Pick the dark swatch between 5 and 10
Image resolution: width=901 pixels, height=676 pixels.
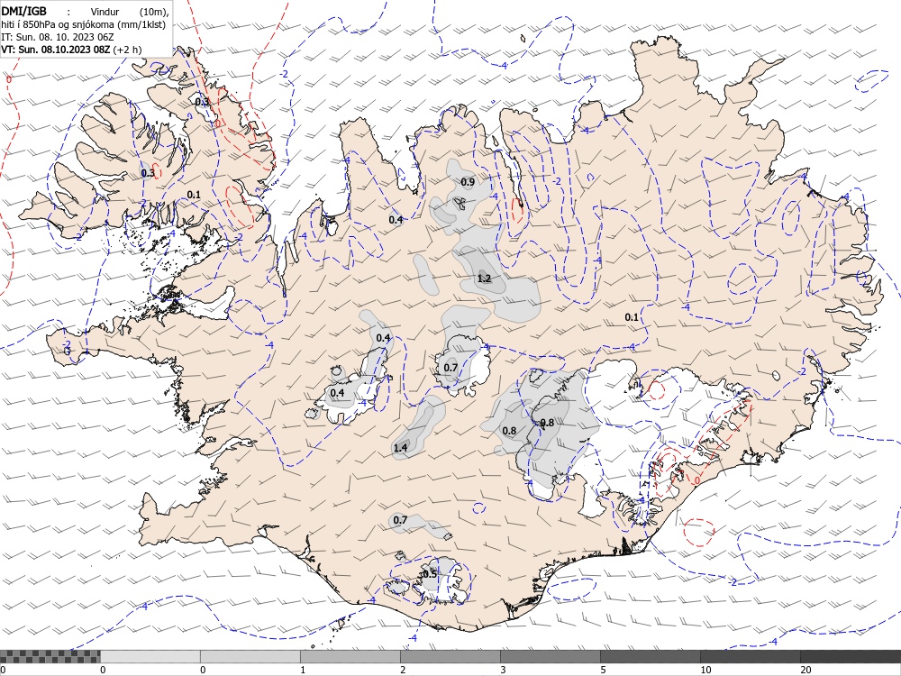[651, 656]
